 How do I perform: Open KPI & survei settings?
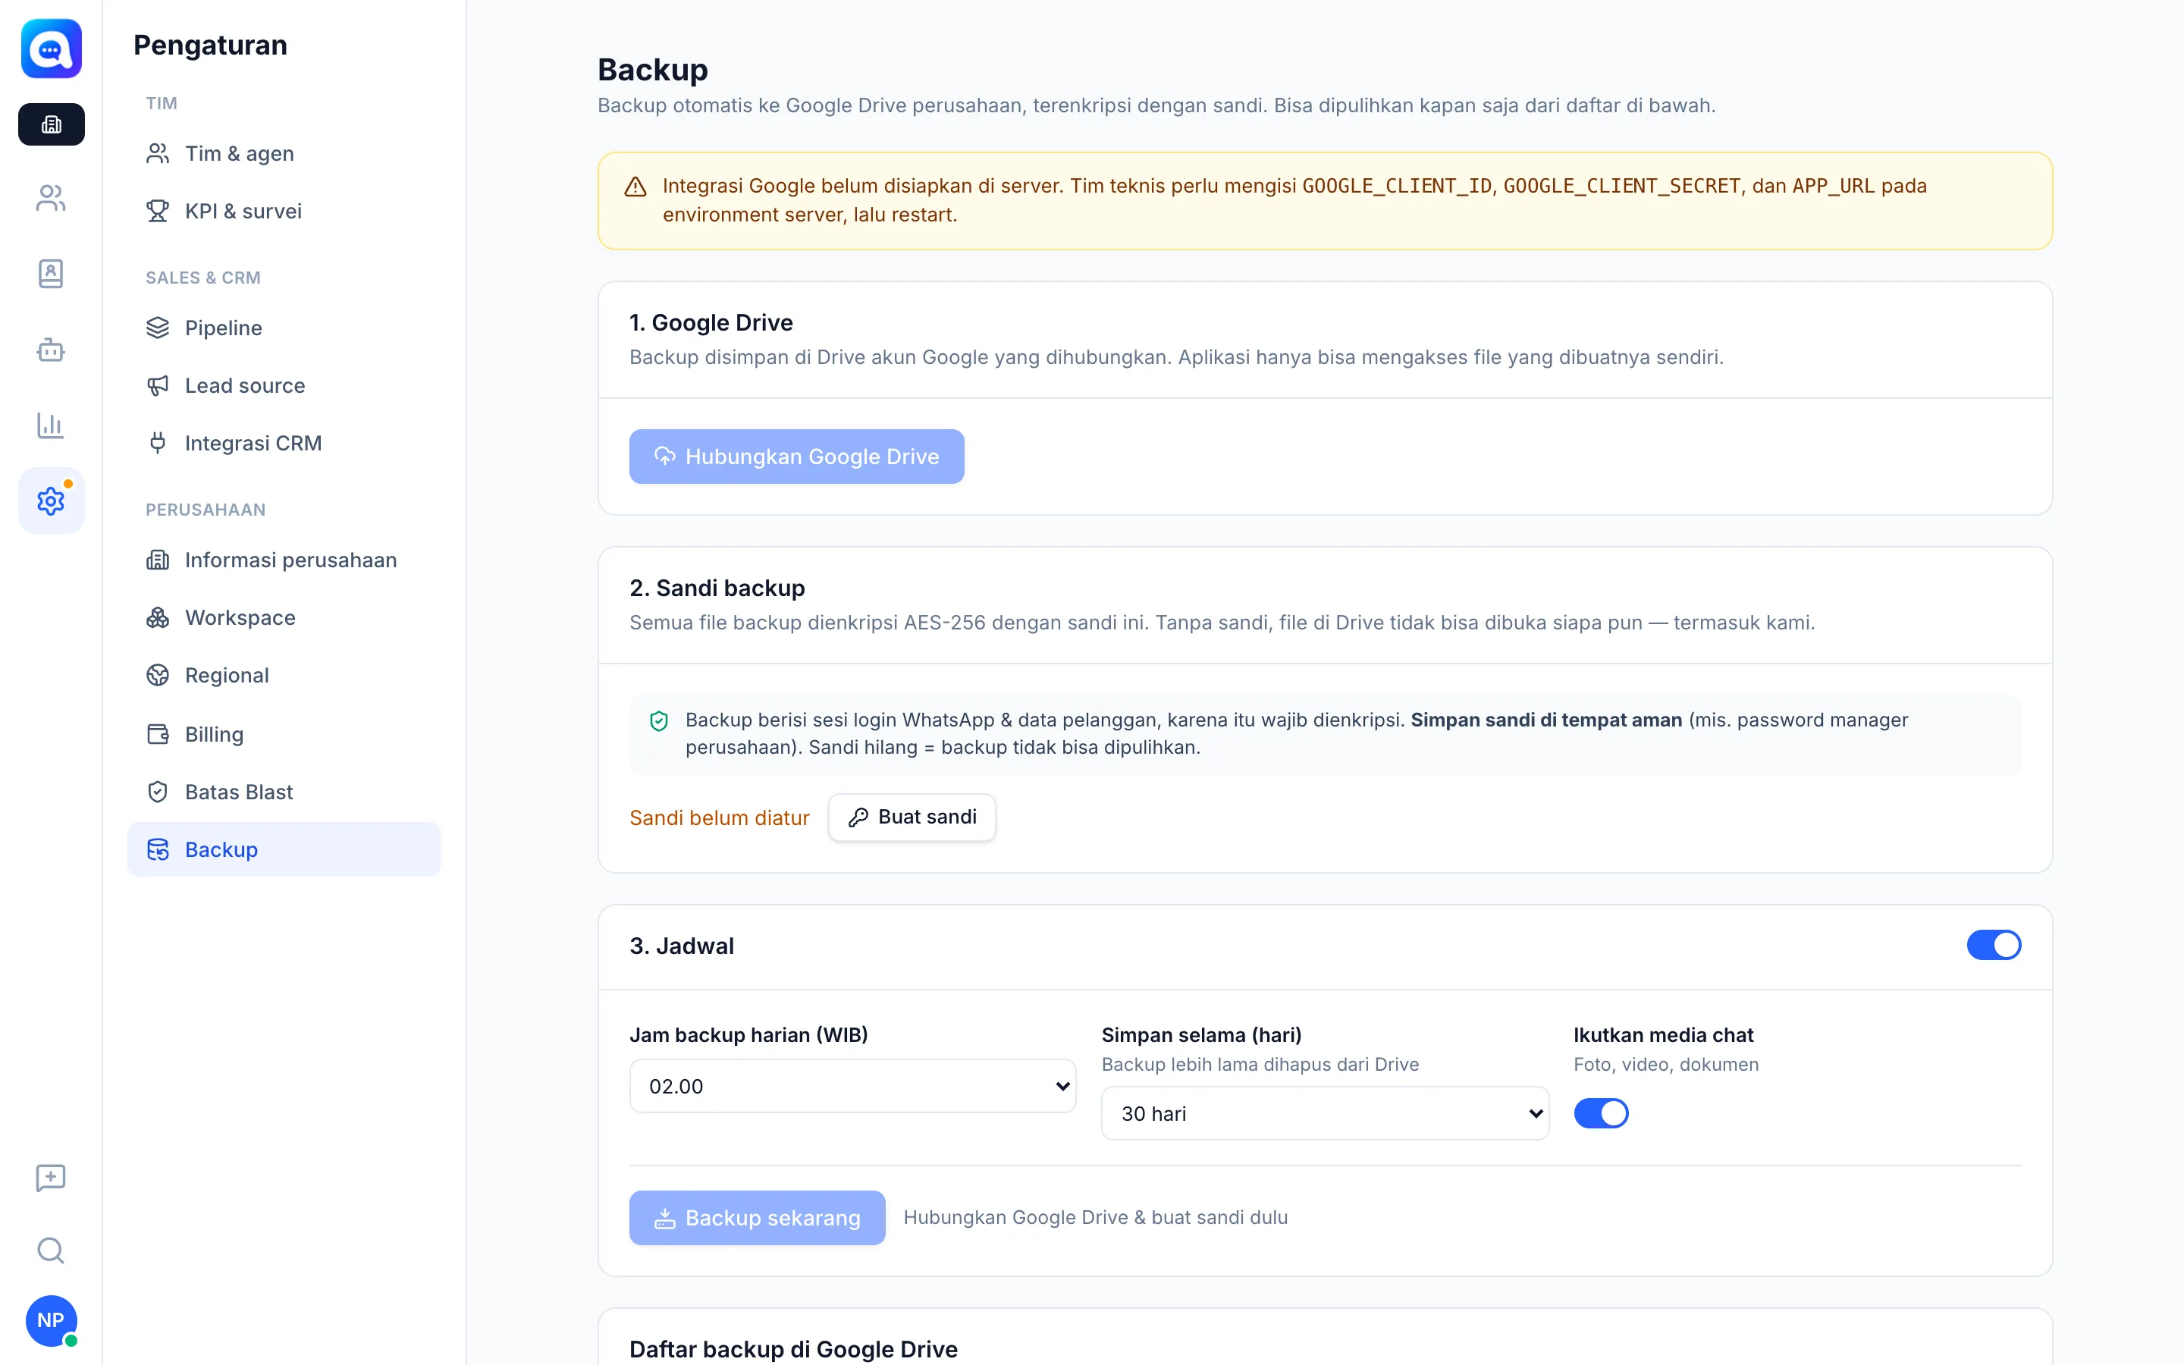click(284, 212)
